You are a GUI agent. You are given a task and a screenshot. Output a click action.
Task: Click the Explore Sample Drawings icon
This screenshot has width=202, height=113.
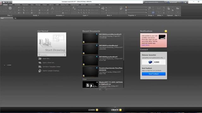point(40,71)
